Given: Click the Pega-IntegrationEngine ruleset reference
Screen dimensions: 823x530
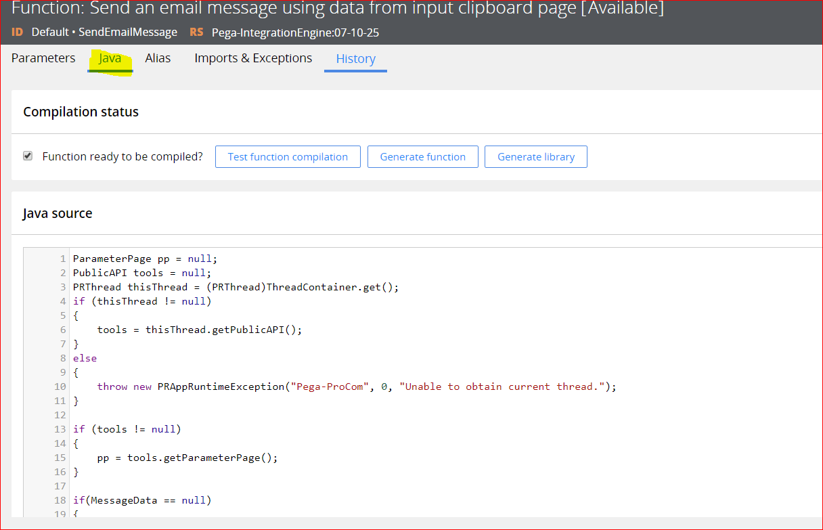Looking at the screenshot, I should (295, 32).
